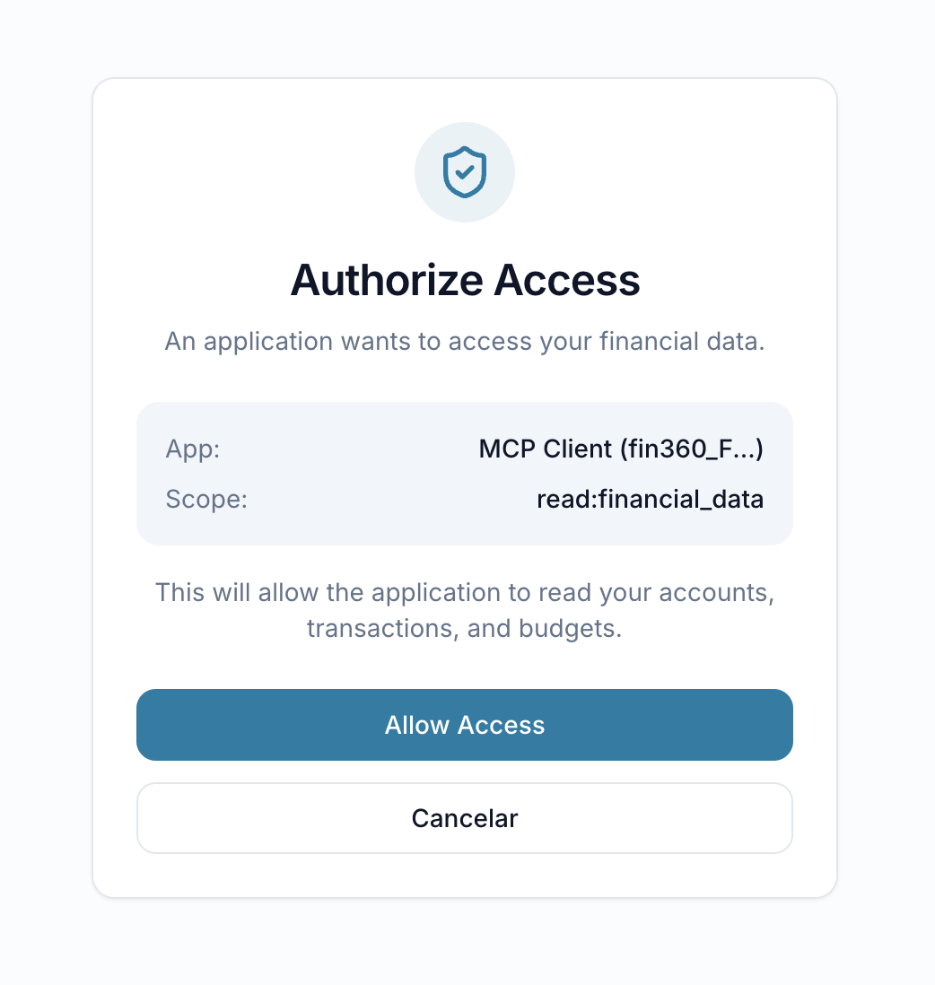This screenshot has height=985, width=935.
Task: Select the "MCP Client" app name text
Action: tap(545, 449)
